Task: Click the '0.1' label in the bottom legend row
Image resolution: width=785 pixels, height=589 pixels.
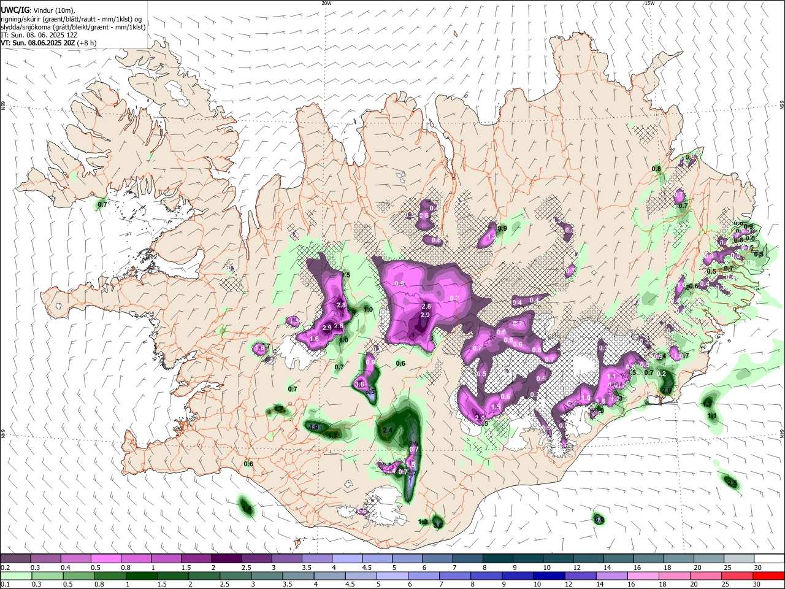Action: click(x=6, y=585)
